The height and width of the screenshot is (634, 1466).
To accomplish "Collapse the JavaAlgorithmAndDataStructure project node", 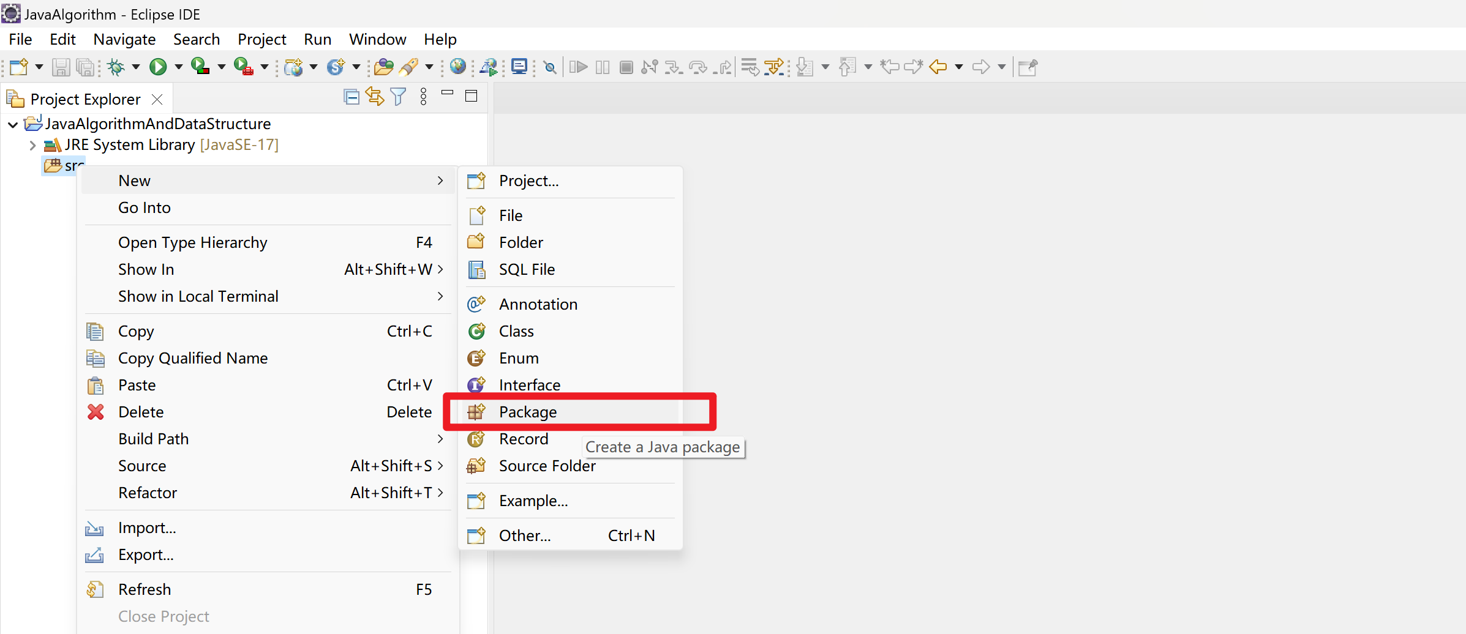I will pyautogui.click(x=13, y=125).
